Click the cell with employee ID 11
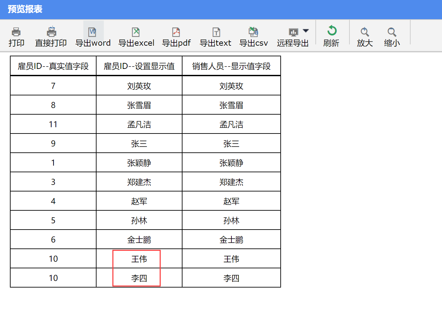 [x=53, y=125]
